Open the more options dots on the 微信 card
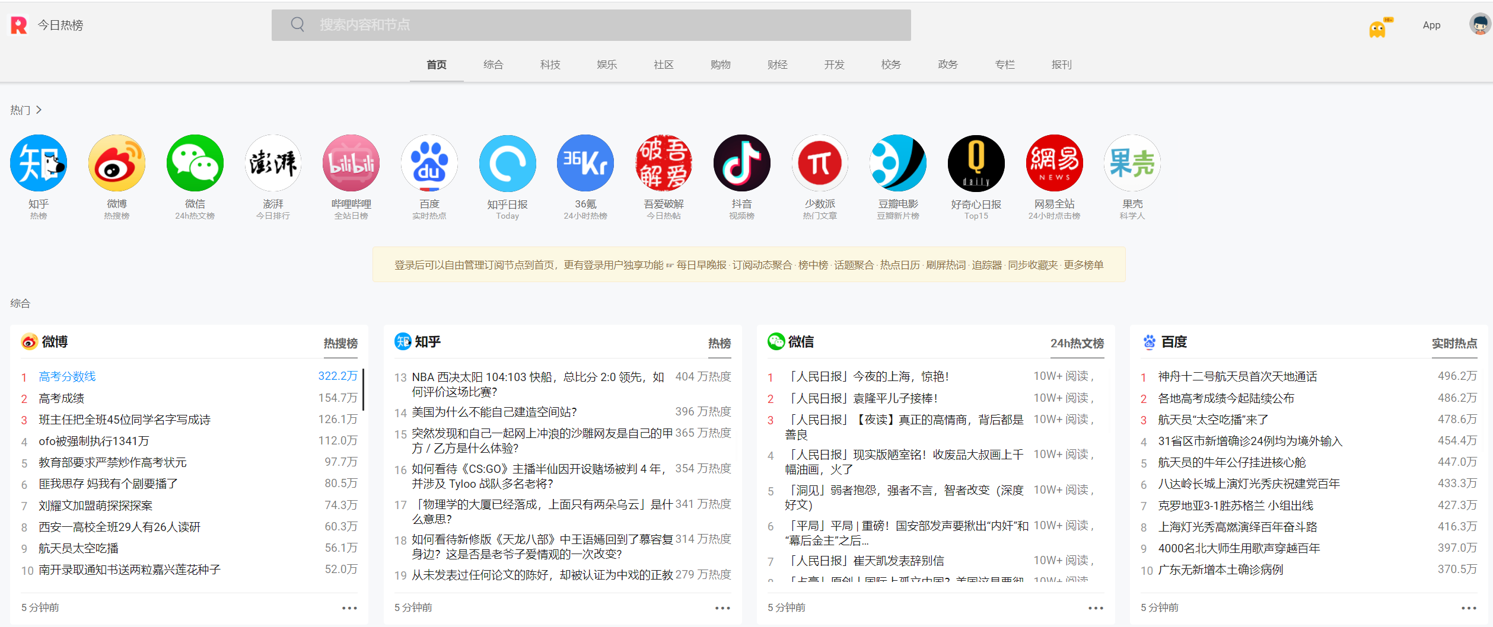The height and width of the screenshot is (627, 1493). 1096,608
